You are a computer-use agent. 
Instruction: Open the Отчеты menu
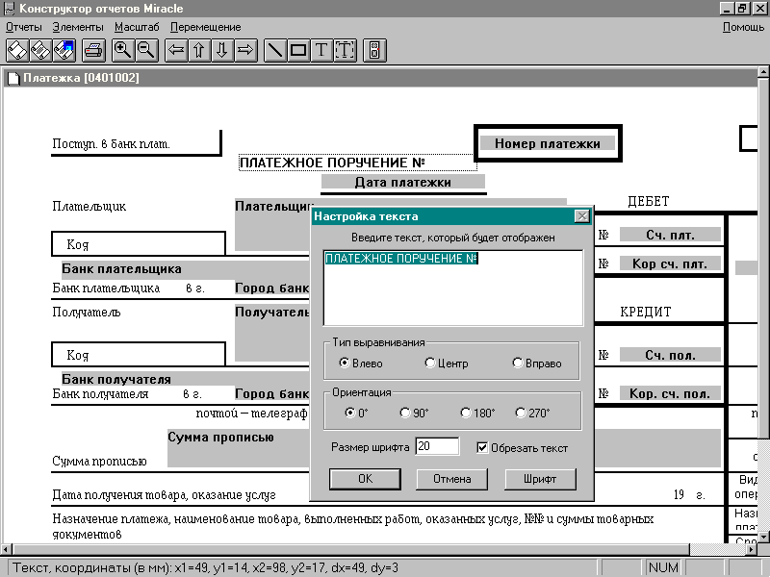click(x=24, y=27)
